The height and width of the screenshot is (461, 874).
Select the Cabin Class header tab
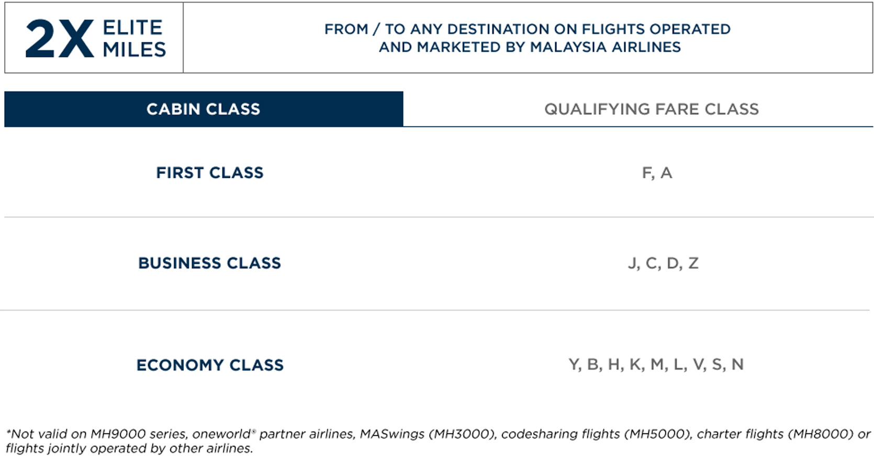point(204,109)
